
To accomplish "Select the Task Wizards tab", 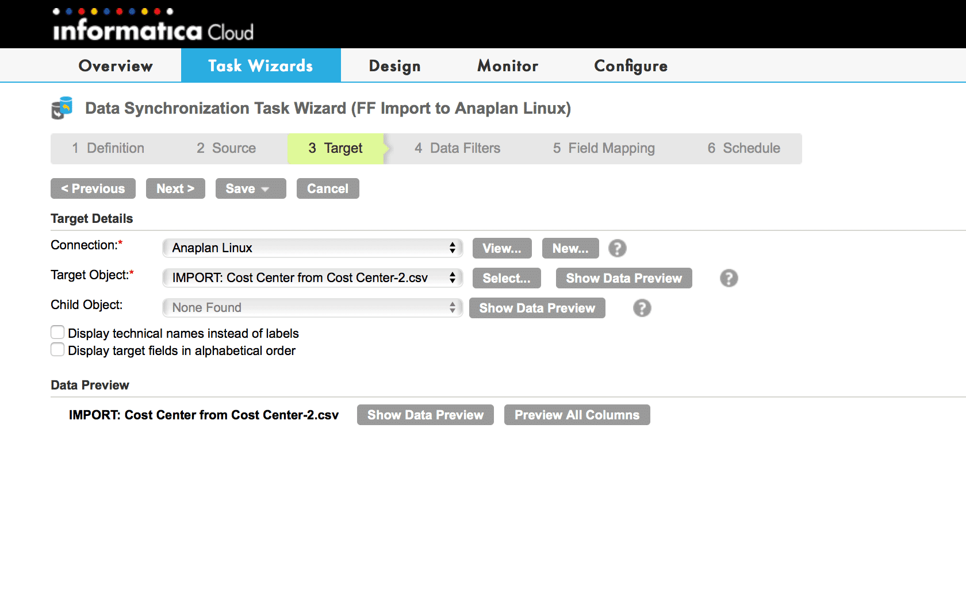I will pos(260,65).
